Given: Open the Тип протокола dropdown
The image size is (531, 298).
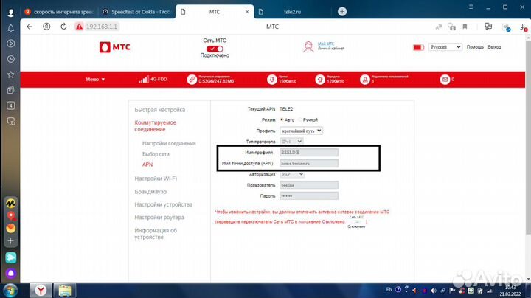Looking at the screenshot, I should pos(291,141).
